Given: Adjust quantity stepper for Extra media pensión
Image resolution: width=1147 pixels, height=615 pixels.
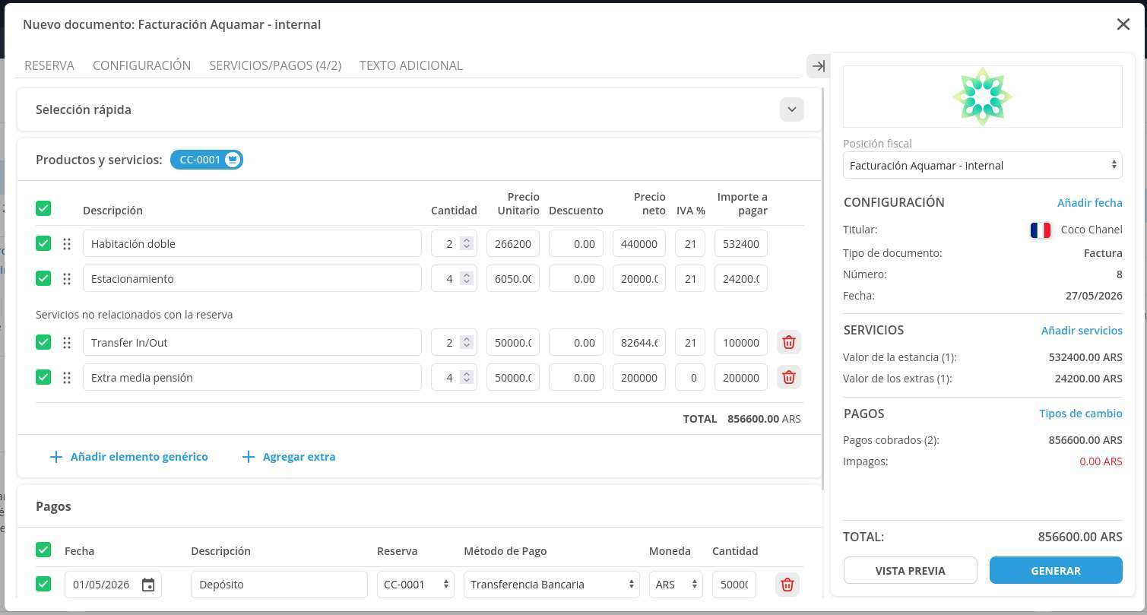Looking at the screenshot, I should point(467,378).
